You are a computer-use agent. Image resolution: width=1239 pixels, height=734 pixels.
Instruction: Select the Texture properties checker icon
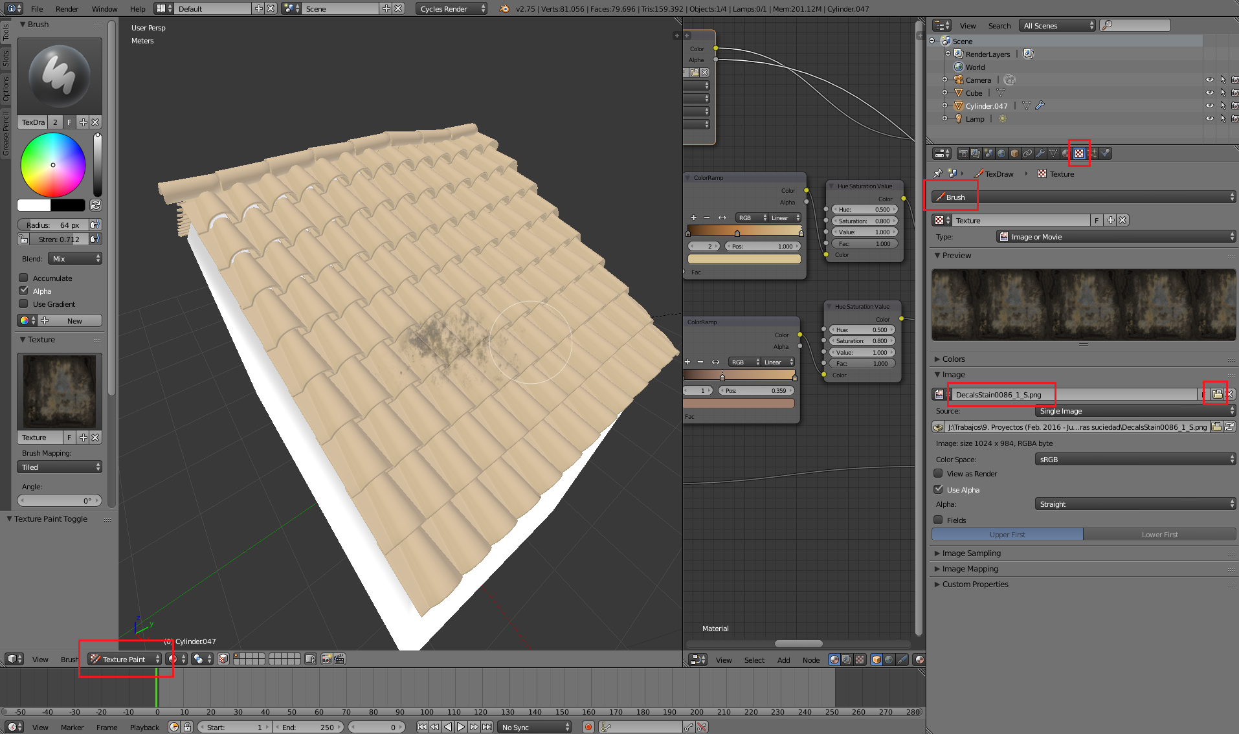[x=1079, y=153]
